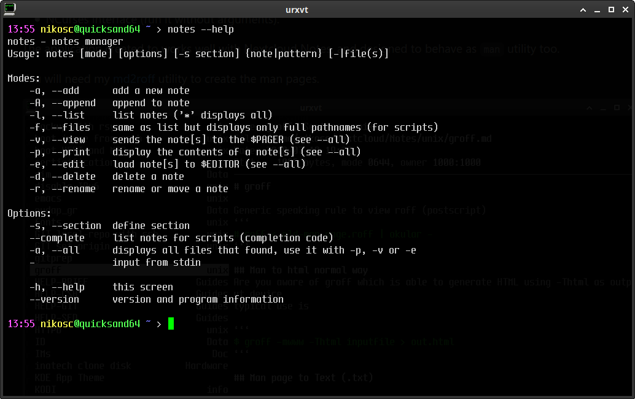Click the urxvt title text
The width and height of the screenshot is (635, 399).
click(297, 10)
